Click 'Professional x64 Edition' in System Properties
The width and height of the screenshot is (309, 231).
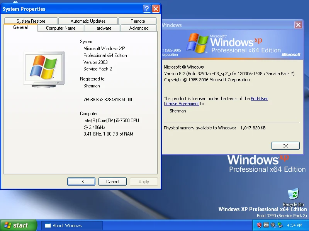click(105, 55)
